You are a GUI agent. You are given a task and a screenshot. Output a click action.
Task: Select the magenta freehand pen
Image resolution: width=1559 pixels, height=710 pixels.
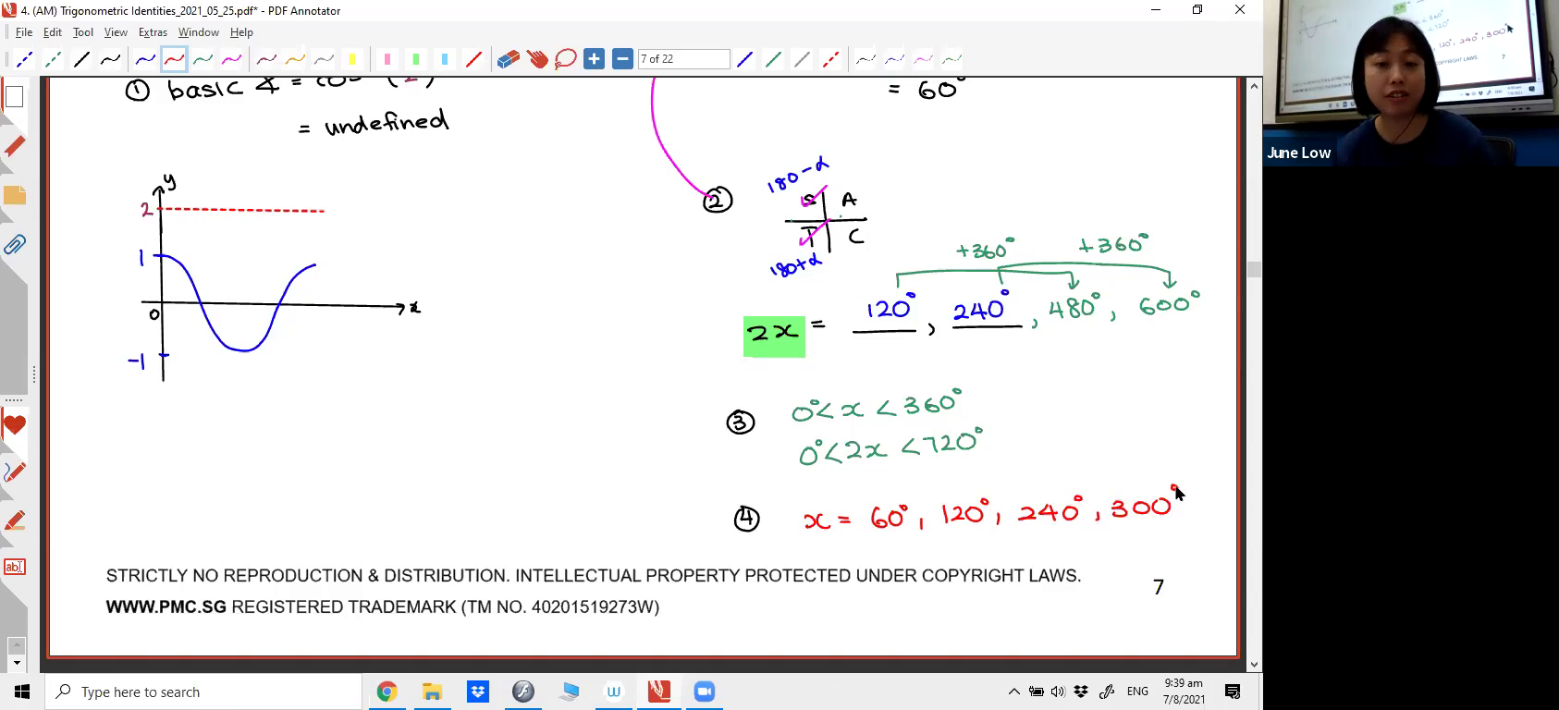pos(231,59)
